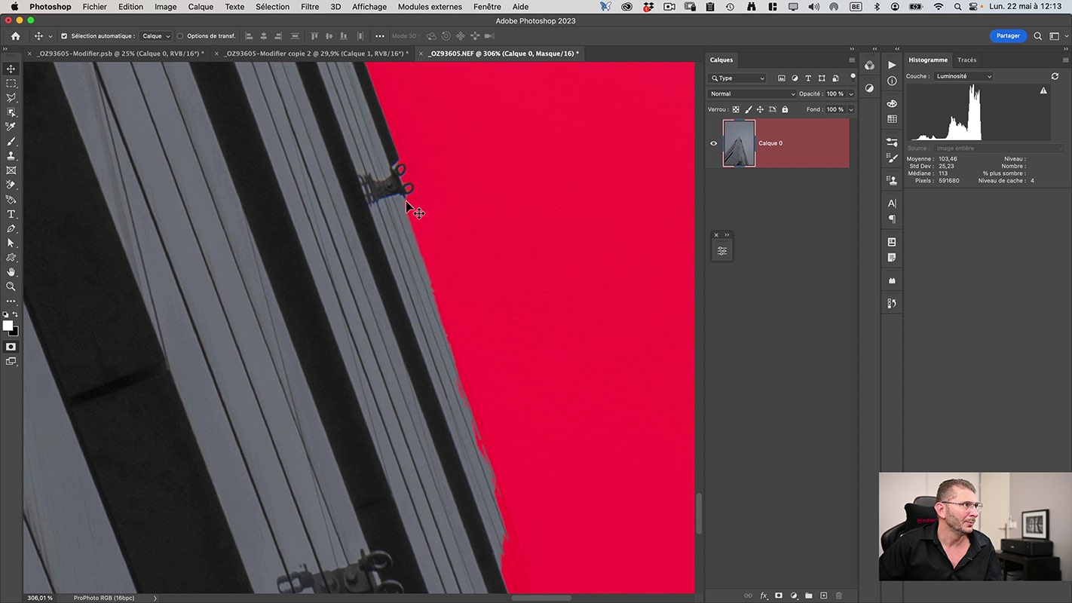This screenshot has width=1072, height=603.
Task: Click the zoom percentage field 306,01 %
Action: (x=40, y=598)
